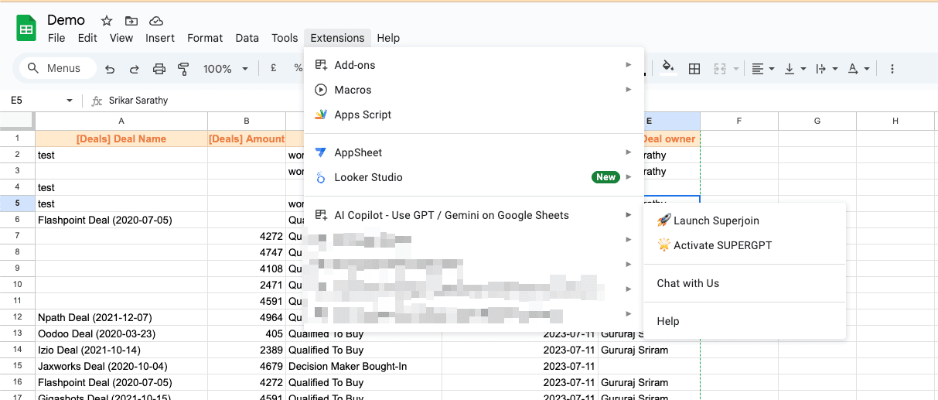The width and height of the screenshot is (938, 400).
Task: Star the Demo spreadsheet
Action: point(107,21)
